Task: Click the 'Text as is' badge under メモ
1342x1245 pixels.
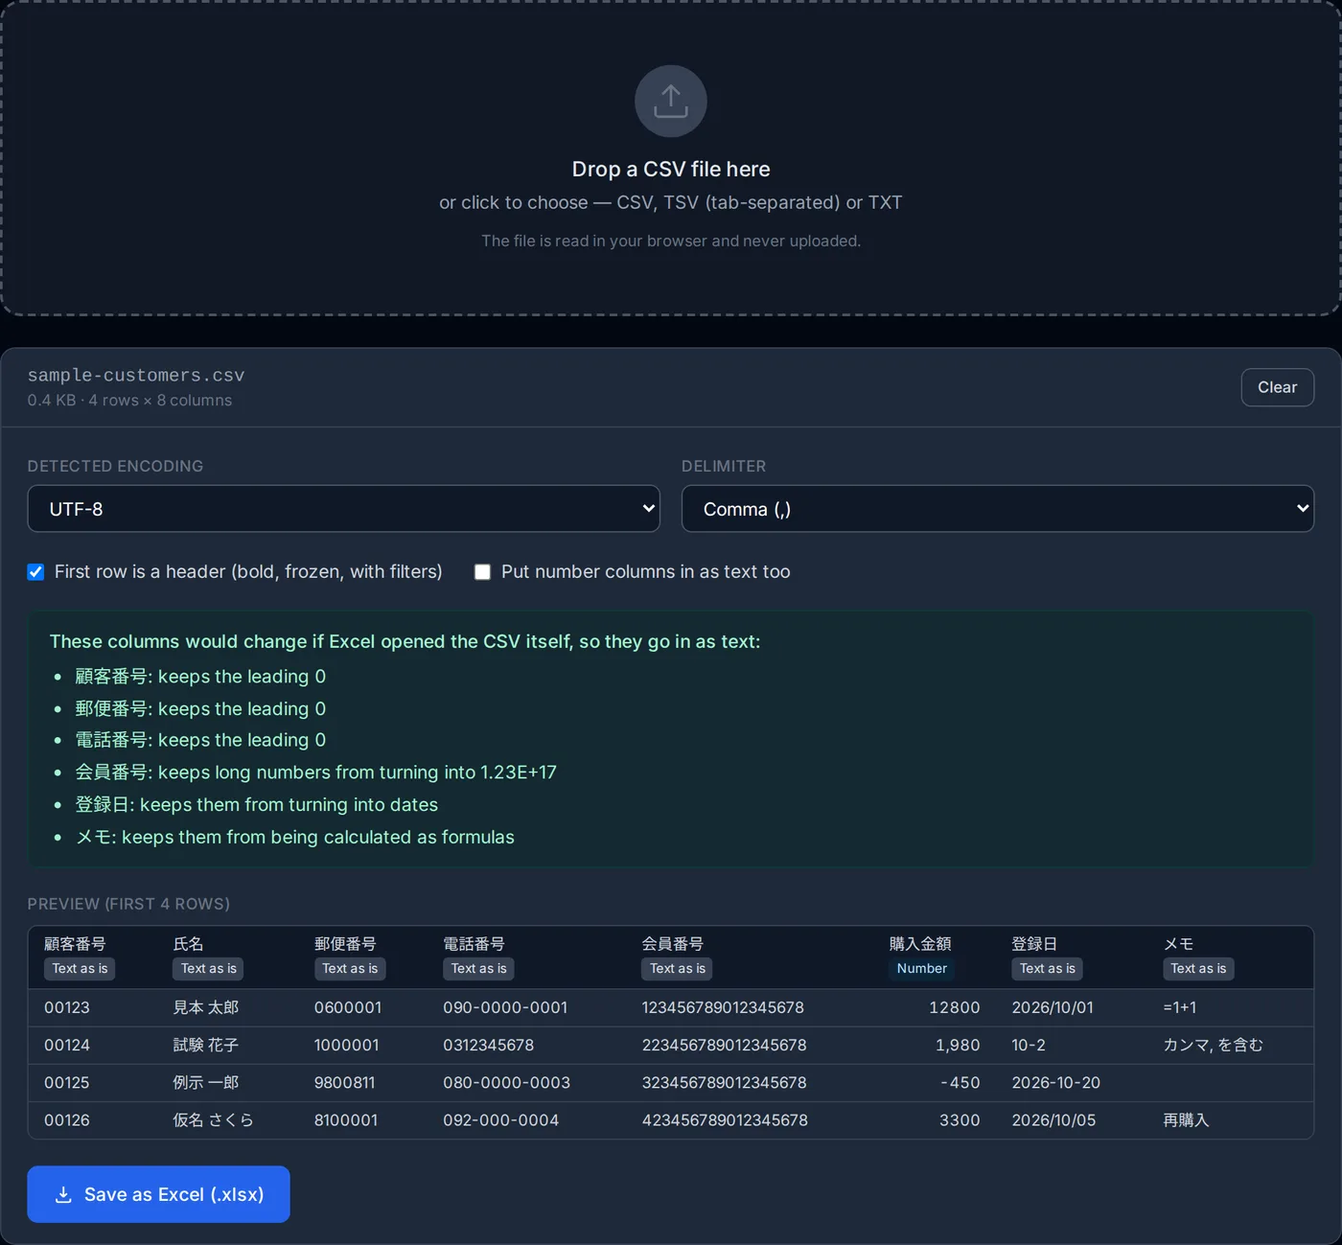Action: pyautogui.click(x=1198, y=969)
